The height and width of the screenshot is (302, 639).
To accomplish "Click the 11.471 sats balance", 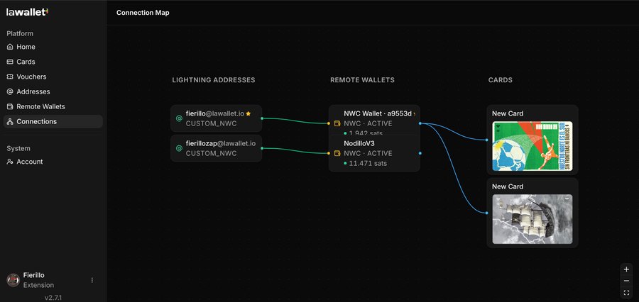I will pos(368,163).
